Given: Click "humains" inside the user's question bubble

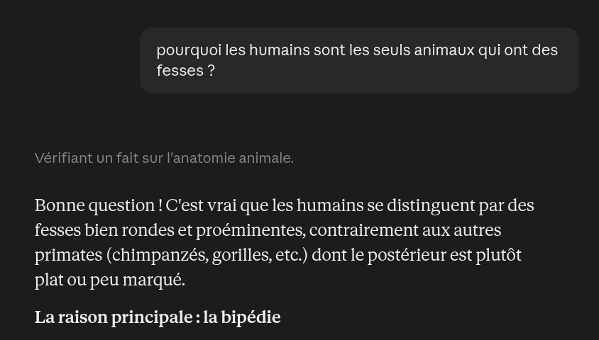Looking at the screenshot, I should point(280,50).
